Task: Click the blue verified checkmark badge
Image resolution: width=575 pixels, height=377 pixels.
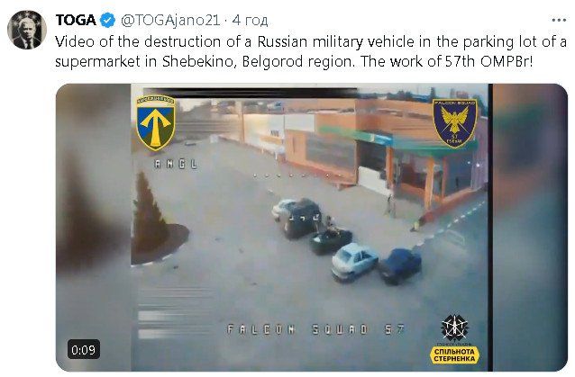Action: tap(108, 20)
